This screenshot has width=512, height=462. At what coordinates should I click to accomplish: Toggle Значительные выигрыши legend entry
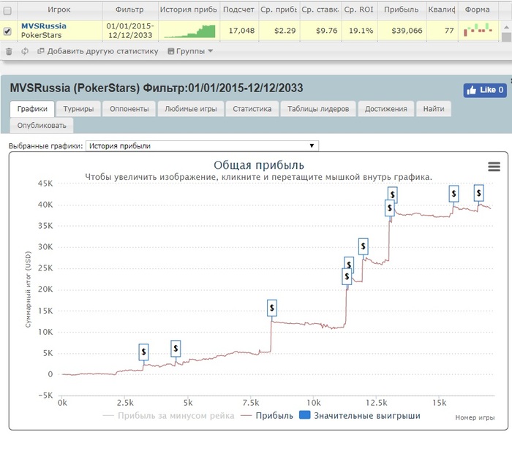tap(360, 416)
